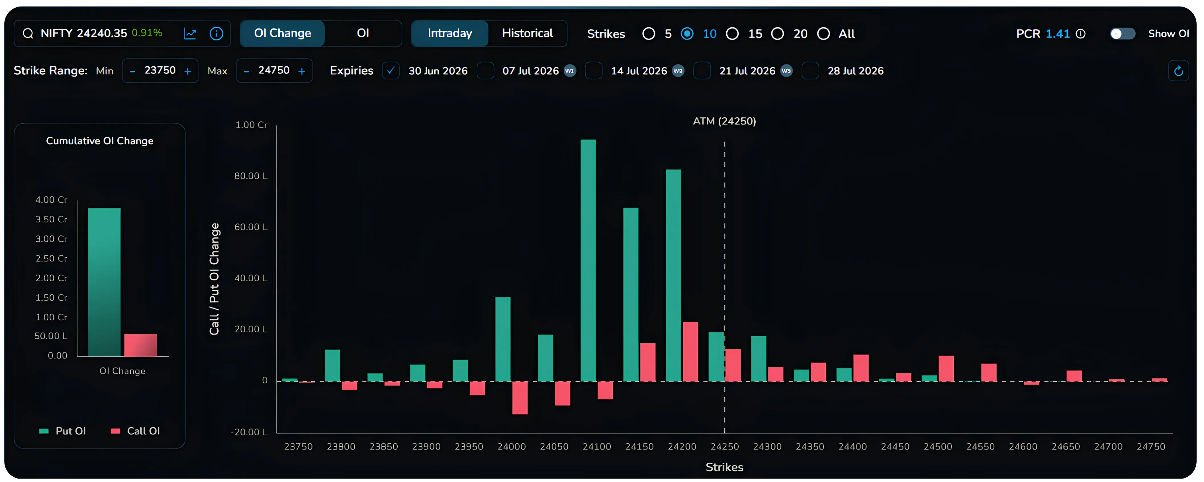
Task: Increase Max strike with plus button
Action: (x=302, y=71)
